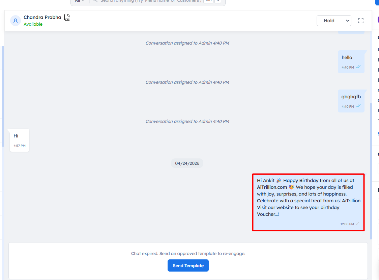Click the contact avatar icon in chat header
Screen dimensions: 379x280
coord(16,21)
